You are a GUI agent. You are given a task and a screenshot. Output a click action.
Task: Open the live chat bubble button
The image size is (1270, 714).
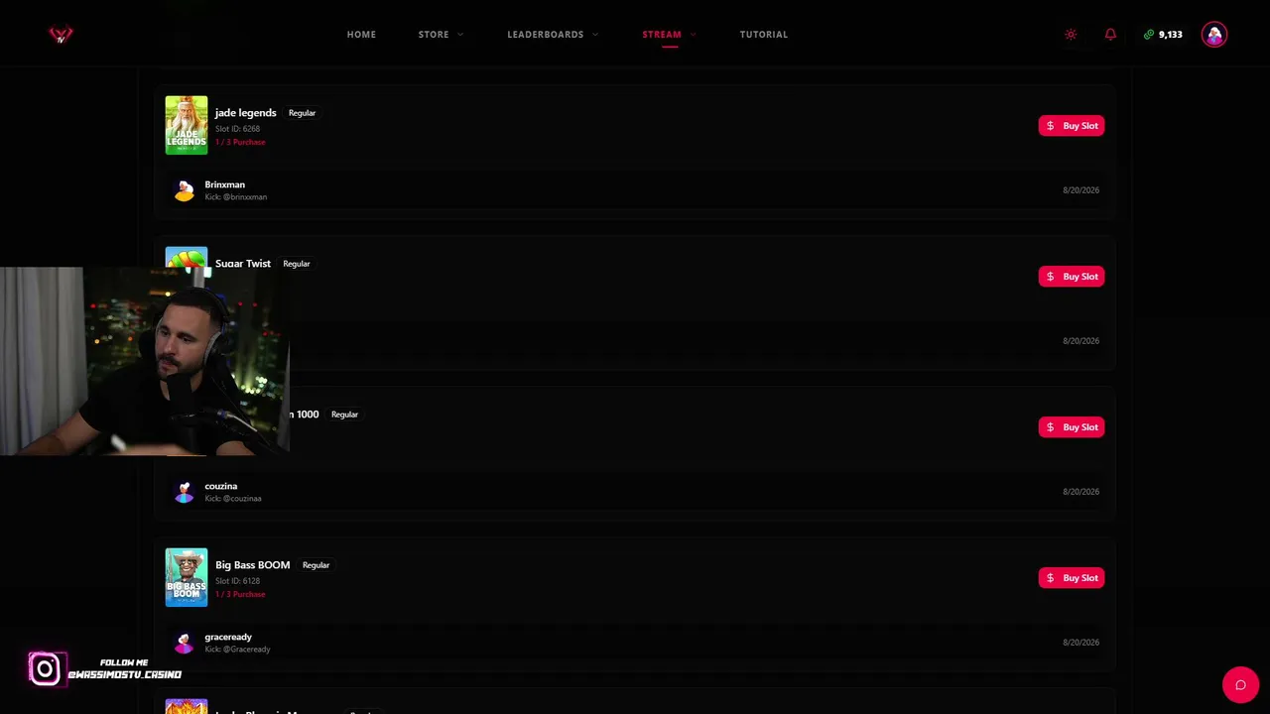(1240, 685)
